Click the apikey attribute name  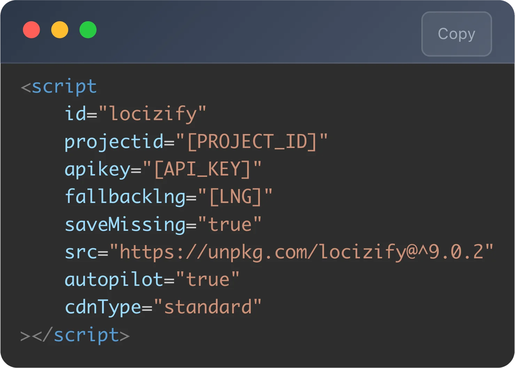pos(97,169)
